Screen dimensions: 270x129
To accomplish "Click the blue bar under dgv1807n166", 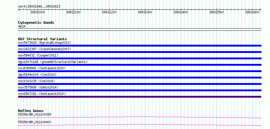I will (x=140, y=65).
